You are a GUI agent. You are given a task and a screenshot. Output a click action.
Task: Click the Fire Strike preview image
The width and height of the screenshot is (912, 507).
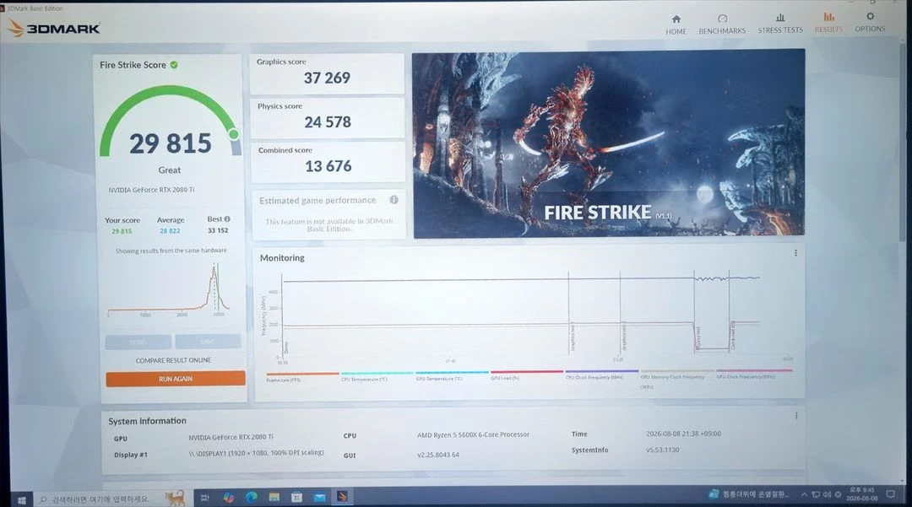click(608, 143)
